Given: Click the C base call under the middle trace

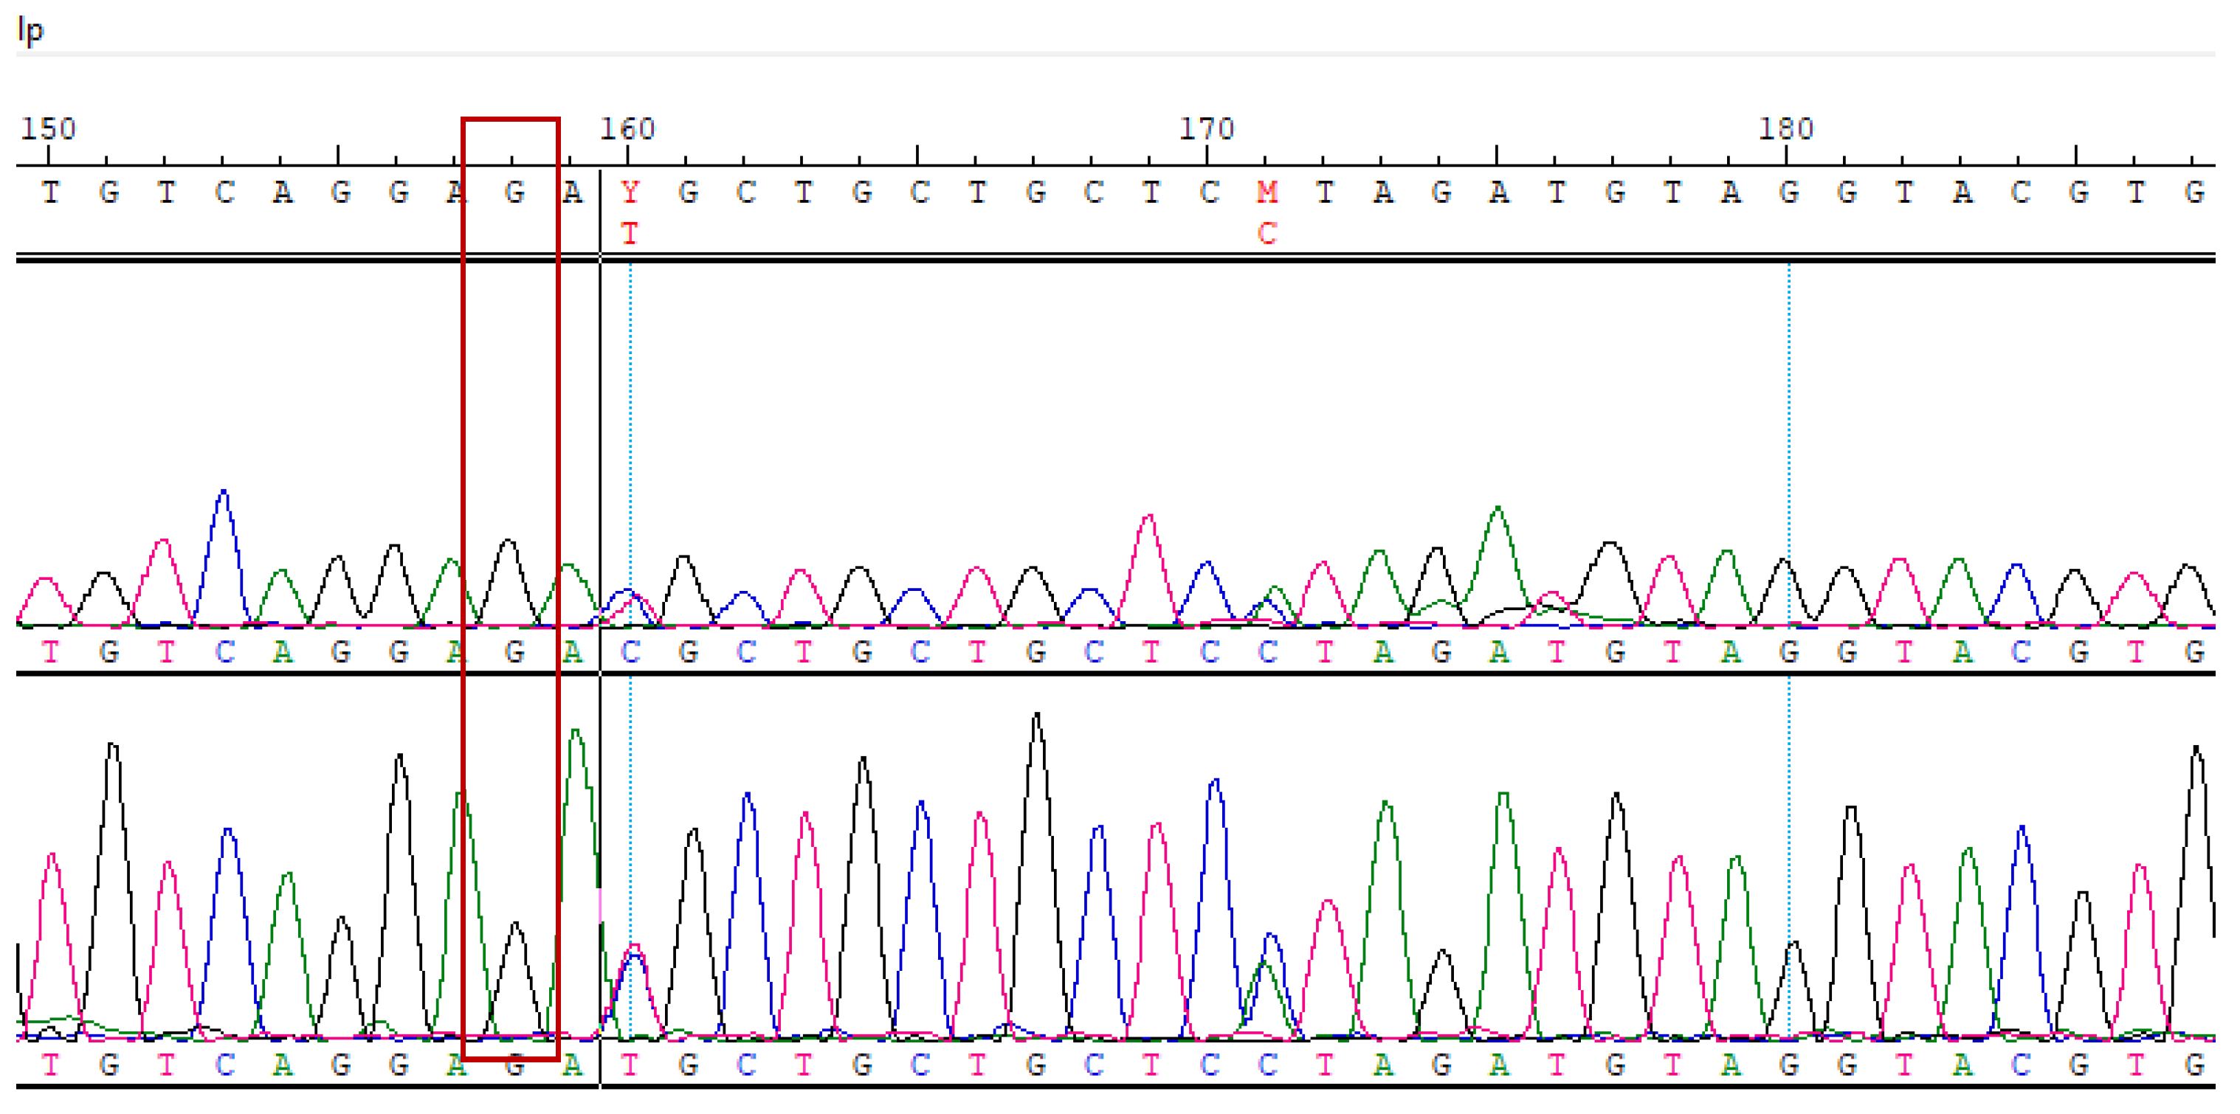Looking at the screenshot, I should click(x=630, y=654).
